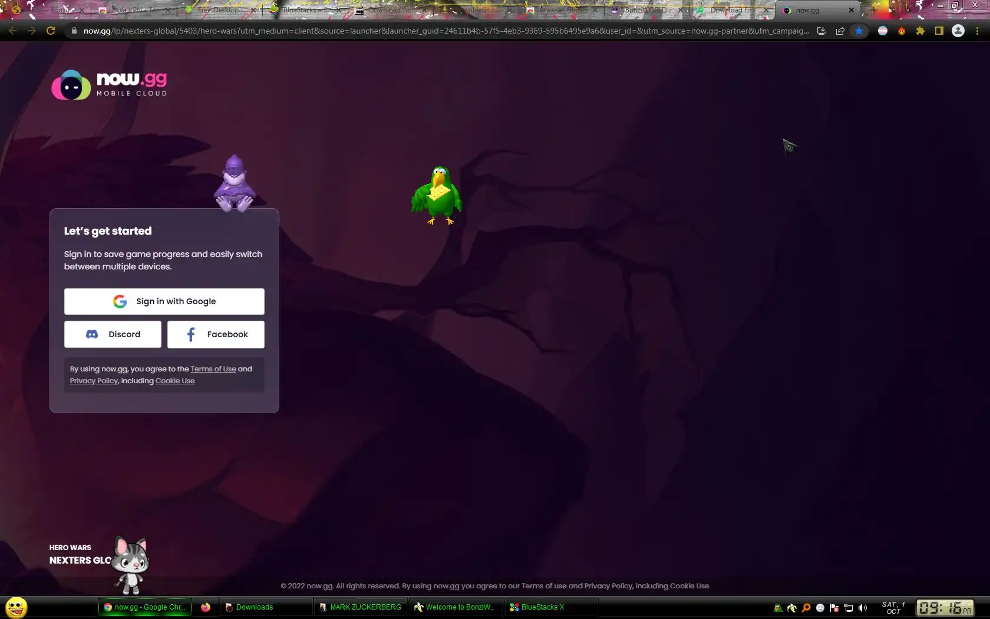The width and height of the screenshot is (990, 619).
Task: Open the MARK ZUCKERBERG taskbar window
Action: 361,607
